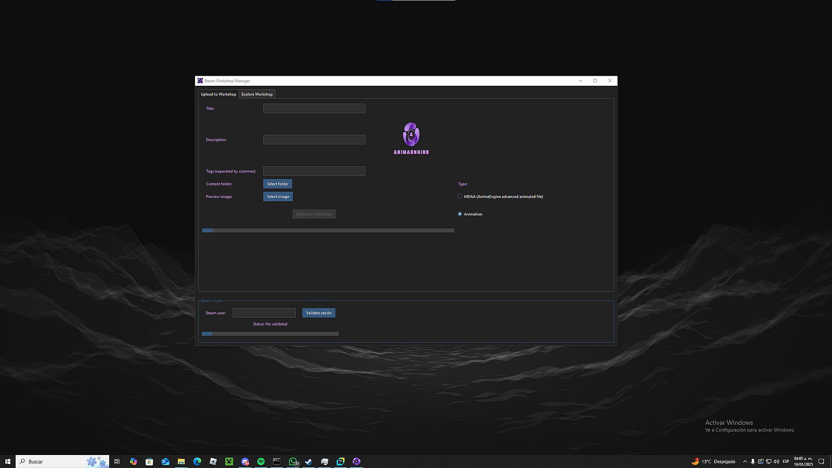
Task: Click the Select folder button
Action: coord(277,184)
